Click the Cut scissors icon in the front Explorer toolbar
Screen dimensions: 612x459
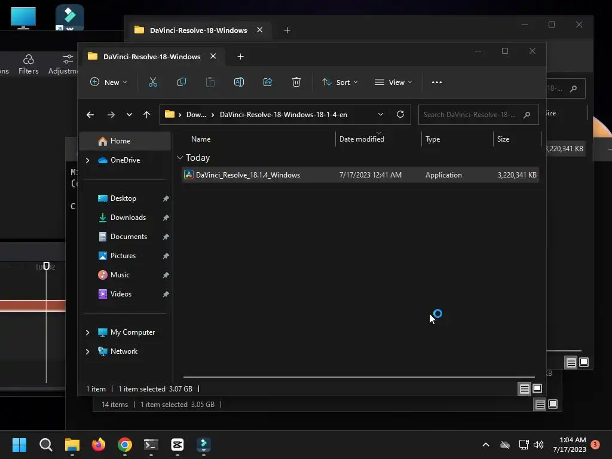[152, 82]
